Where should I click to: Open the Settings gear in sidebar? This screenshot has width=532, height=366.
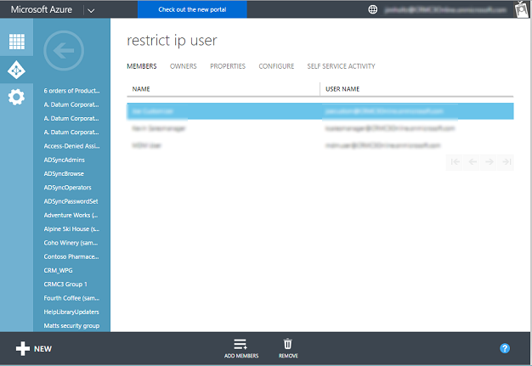pyautogui.click(x=16, y=97)
